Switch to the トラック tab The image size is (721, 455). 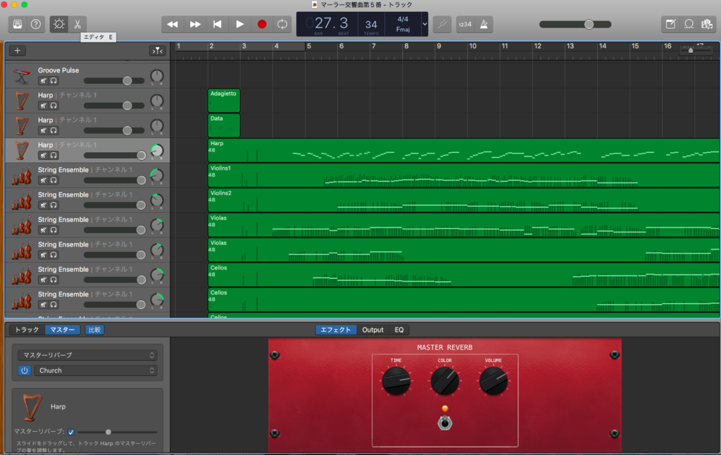click(x=27, y=330)
